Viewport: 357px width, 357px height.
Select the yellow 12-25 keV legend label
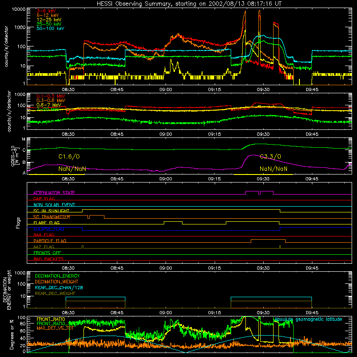(x=49, y=20)
